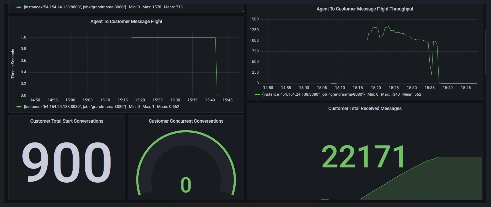This screenshot has height=207, width=491.
Task: Toggle the grandmama-8080 series in Message Flight legend
Action: 75,107
